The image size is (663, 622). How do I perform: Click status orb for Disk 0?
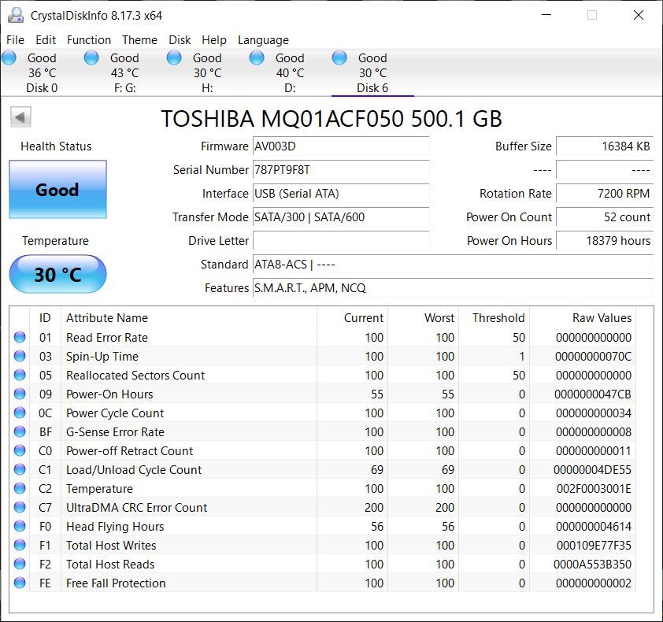click(9, 57)
